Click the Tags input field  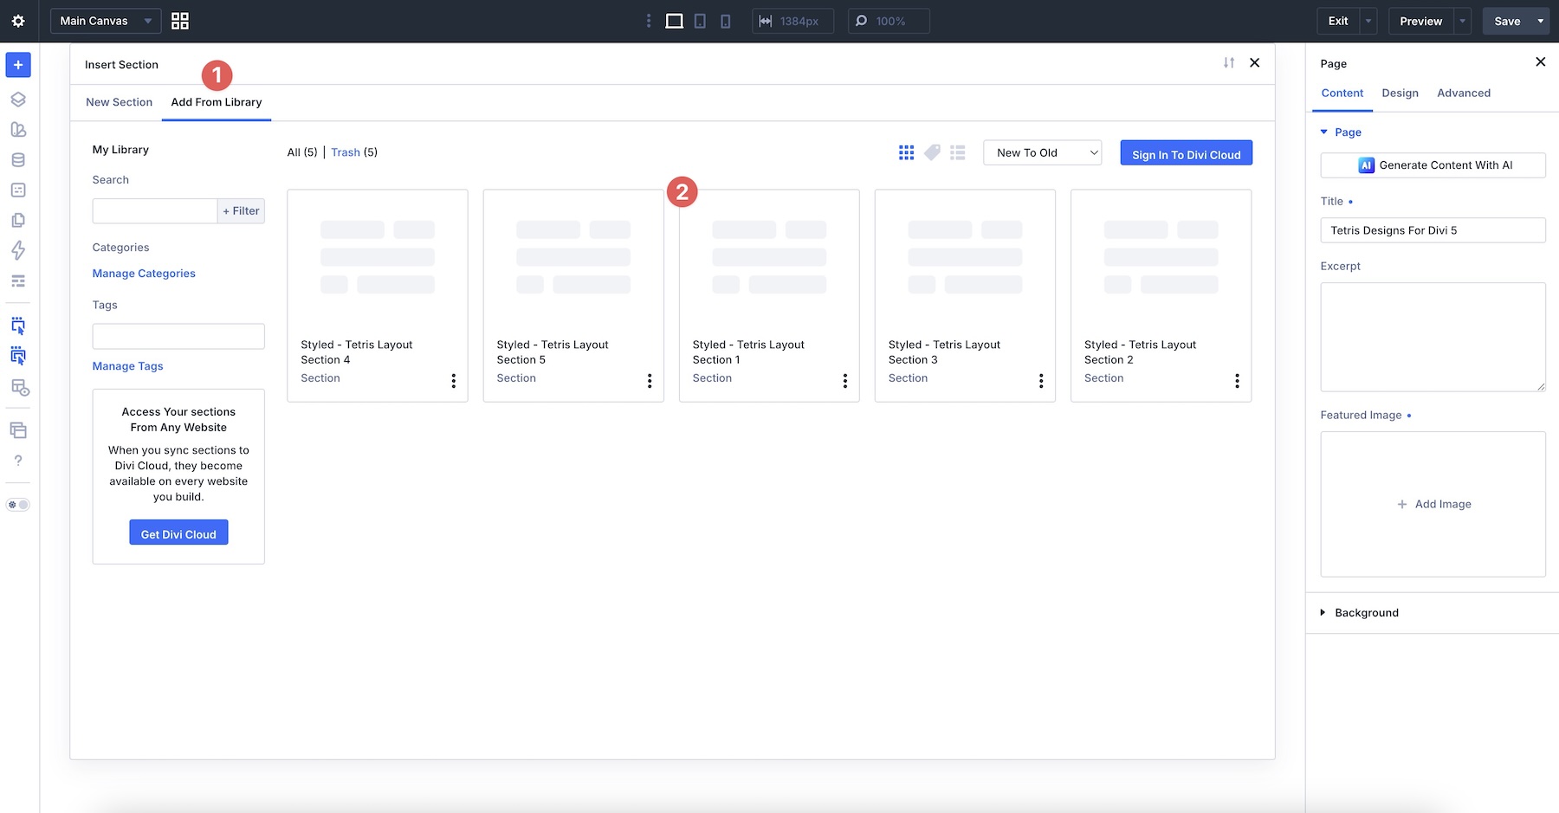178,336
